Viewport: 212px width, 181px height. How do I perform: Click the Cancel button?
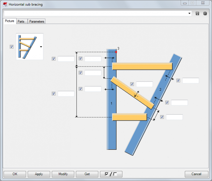[196, 174]
